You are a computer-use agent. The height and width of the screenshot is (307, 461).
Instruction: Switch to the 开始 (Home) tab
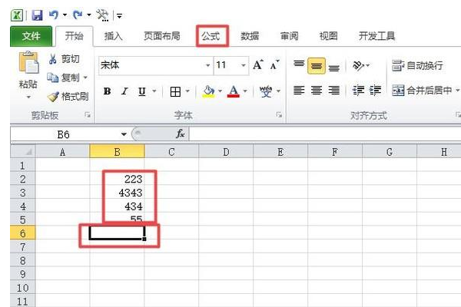click(x=74, y=36)
